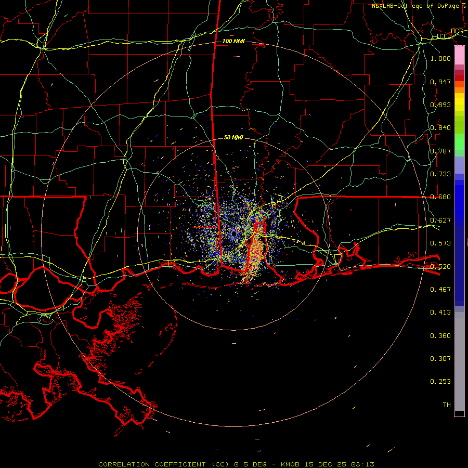Click the 0.947 value on the scale

[x=440, y=82]
